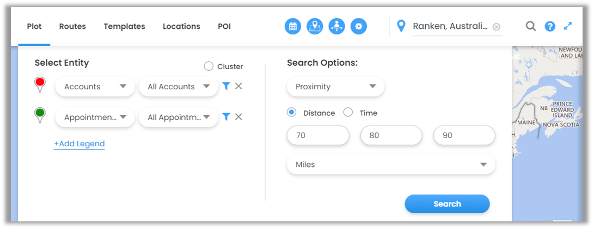Open the Templates tab
Viewport: 594px width, 229px height.
tap(124, 26)
